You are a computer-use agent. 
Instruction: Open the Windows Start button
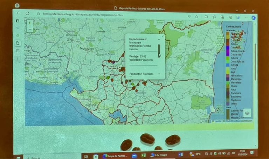point(18,158)
